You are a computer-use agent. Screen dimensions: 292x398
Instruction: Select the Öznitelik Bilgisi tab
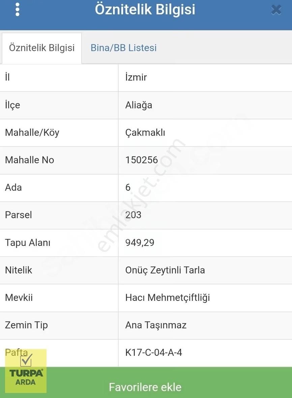41,48
